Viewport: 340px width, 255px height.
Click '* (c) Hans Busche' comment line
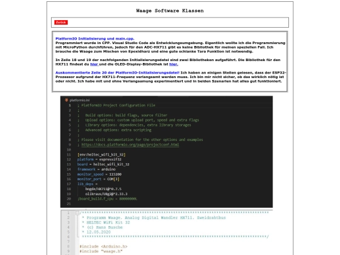(x=103, y=227)
